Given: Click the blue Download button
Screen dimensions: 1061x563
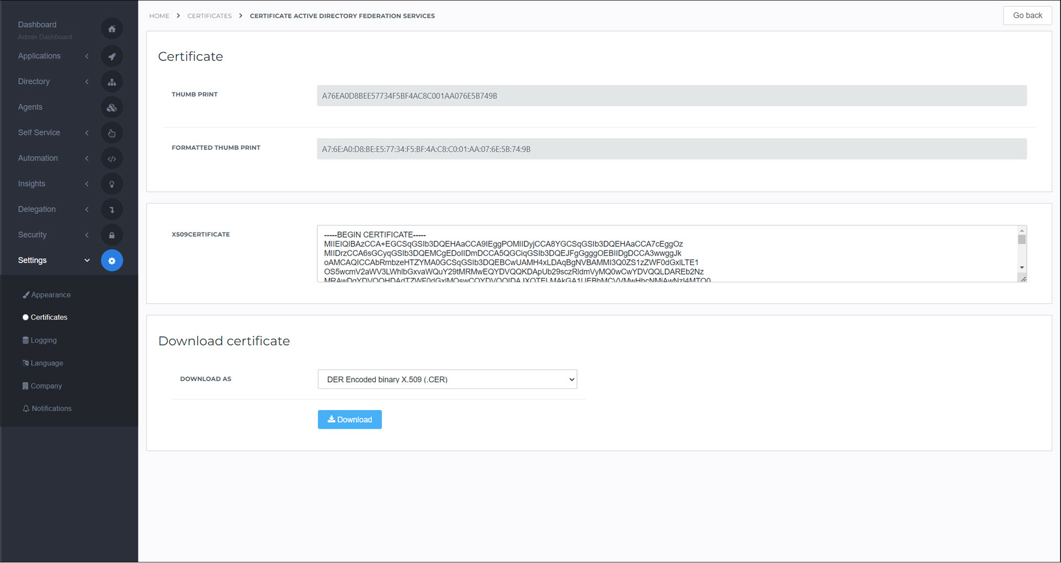Looking at the screenshot, I should coord(350,420).
